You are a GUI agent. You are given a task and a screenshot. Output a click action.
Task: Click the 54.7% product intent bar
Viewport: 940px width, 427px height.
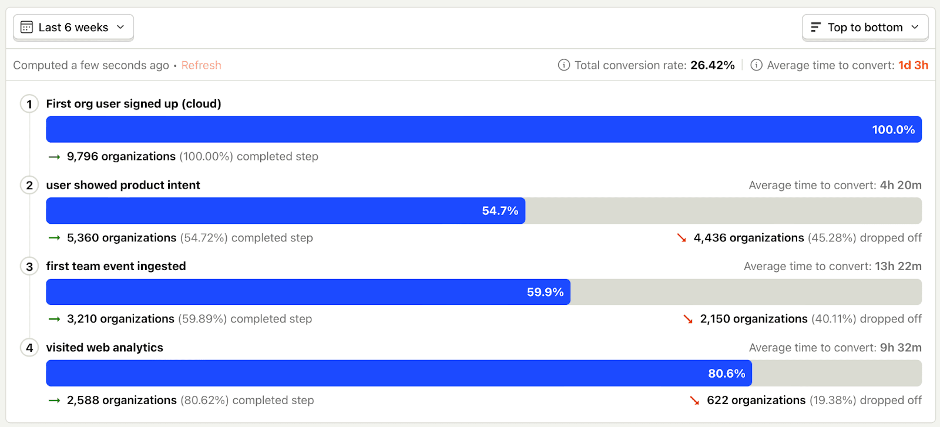286,211
